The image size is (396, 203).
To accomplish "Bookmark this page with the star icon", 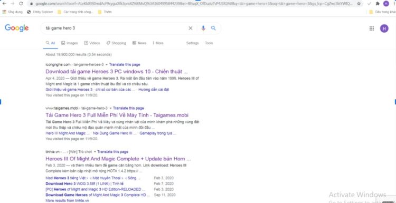I will [x=359, y=4].
